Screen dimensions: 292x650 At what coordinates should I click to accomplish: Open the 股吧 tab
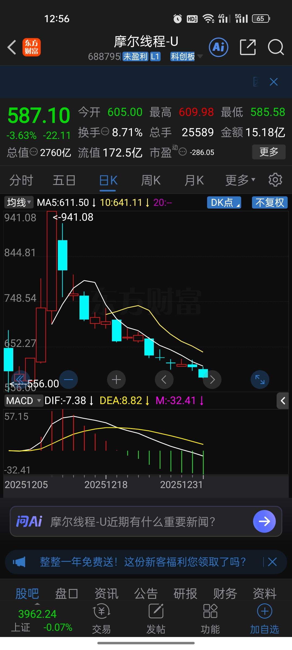point(27,594)
